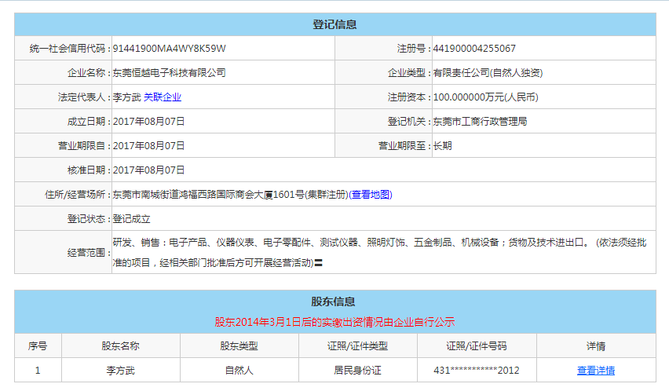Click the 股东类型 column header
This screenshot has width=669, height=391.
(x=239, y=346)
